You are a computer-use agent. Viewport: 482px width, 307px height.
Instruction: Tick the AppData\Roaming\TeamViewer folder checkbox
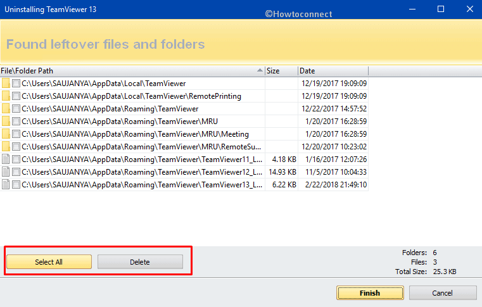point(16,108)
